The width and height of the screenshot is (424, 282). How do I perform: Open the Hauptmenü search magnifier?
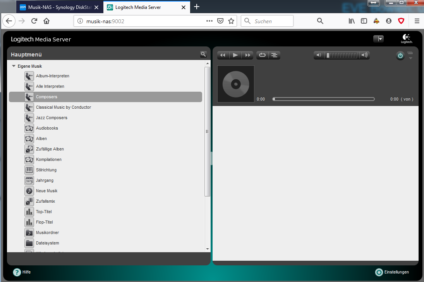203,54
